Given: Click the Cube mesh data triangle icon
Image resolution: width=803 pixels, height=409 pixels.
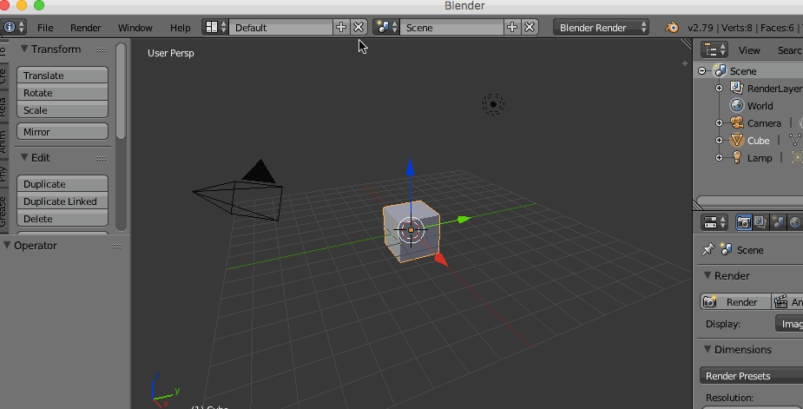Looking at the screenshot, I should [x=795, y=140].
